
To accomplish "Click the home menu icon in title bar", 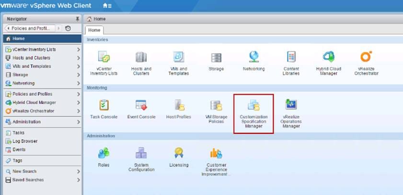I will click(107, 5).
